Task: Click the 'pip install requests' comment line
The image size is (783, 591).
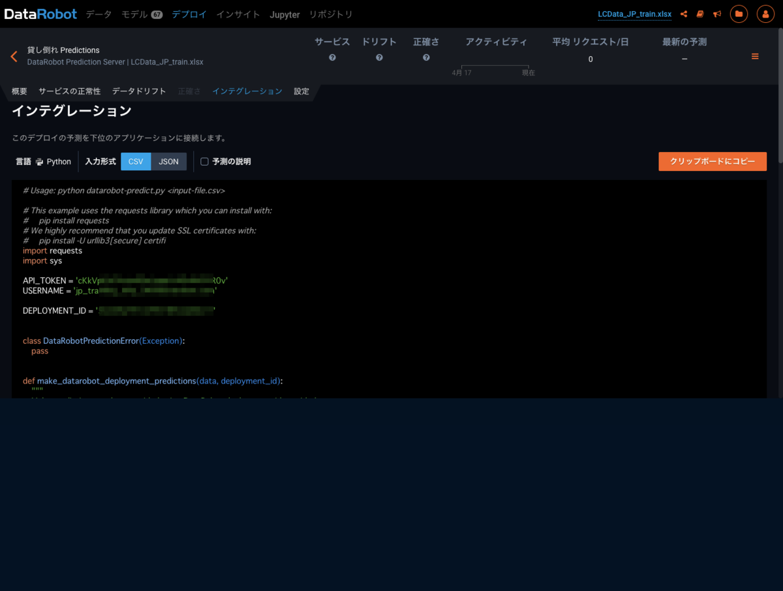Action: (x=66, y=220)
